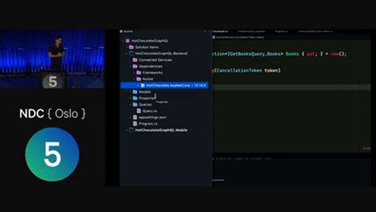
Task: Click the HotChocolateGraphQL.Mobile project icon
Action: pos(131,130)
